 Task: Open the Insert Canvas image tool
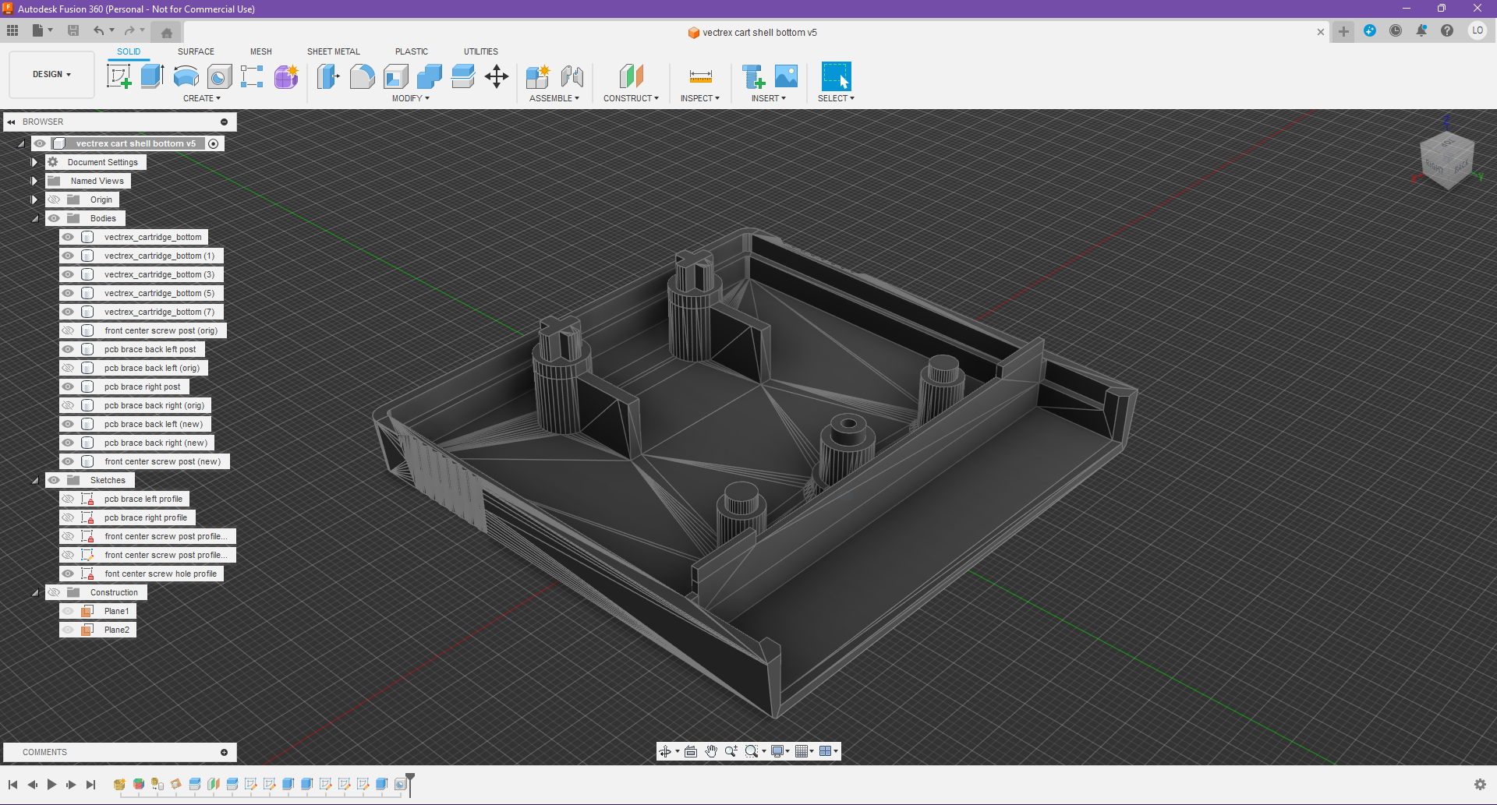(x=786, y=76)
